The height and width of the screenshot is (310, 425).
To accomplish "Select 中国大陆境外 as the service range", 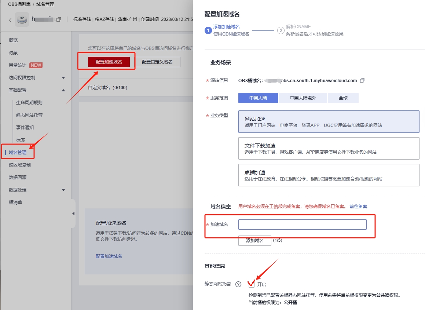I will [303, 98].
